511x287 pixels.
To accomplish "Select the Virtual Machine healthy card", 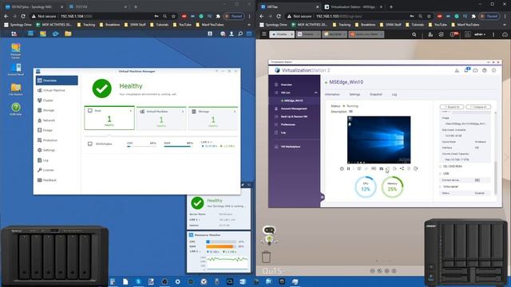I will (161, 118).
